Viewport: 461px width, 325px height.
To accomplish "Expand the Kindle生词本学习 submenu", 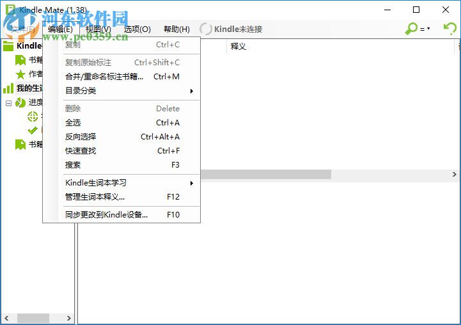I will (x=122, y=183).
